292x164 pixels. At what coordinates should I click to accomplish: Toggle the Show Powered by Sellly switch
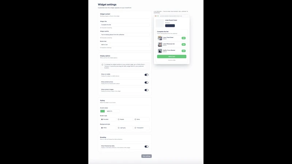tap(146, 147)
